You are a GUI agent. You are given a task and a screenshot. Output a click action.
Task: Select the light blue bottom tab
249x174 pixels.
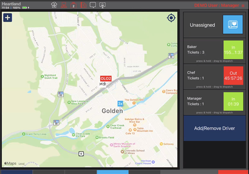tap(112, 172)
